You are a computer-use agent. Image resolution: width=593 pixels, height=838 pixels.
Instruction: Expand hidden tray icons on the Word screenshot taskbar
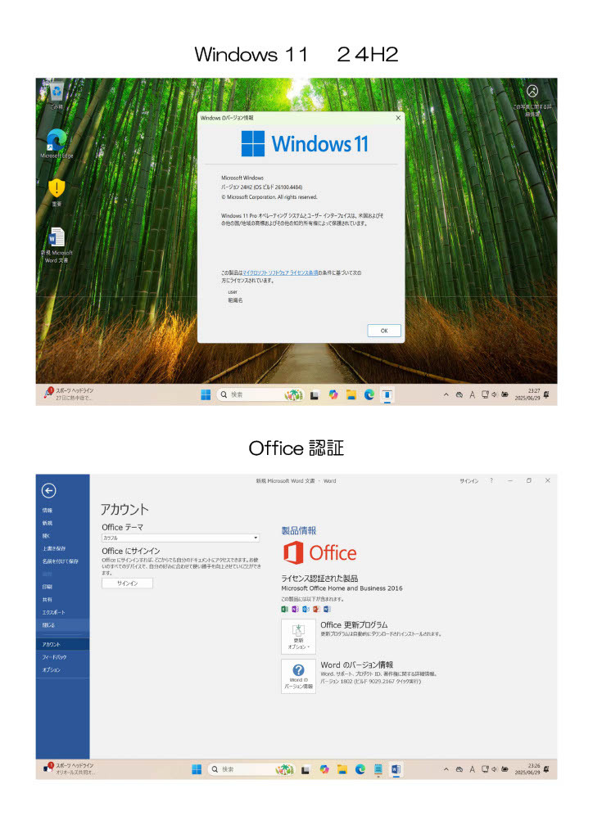446,769
